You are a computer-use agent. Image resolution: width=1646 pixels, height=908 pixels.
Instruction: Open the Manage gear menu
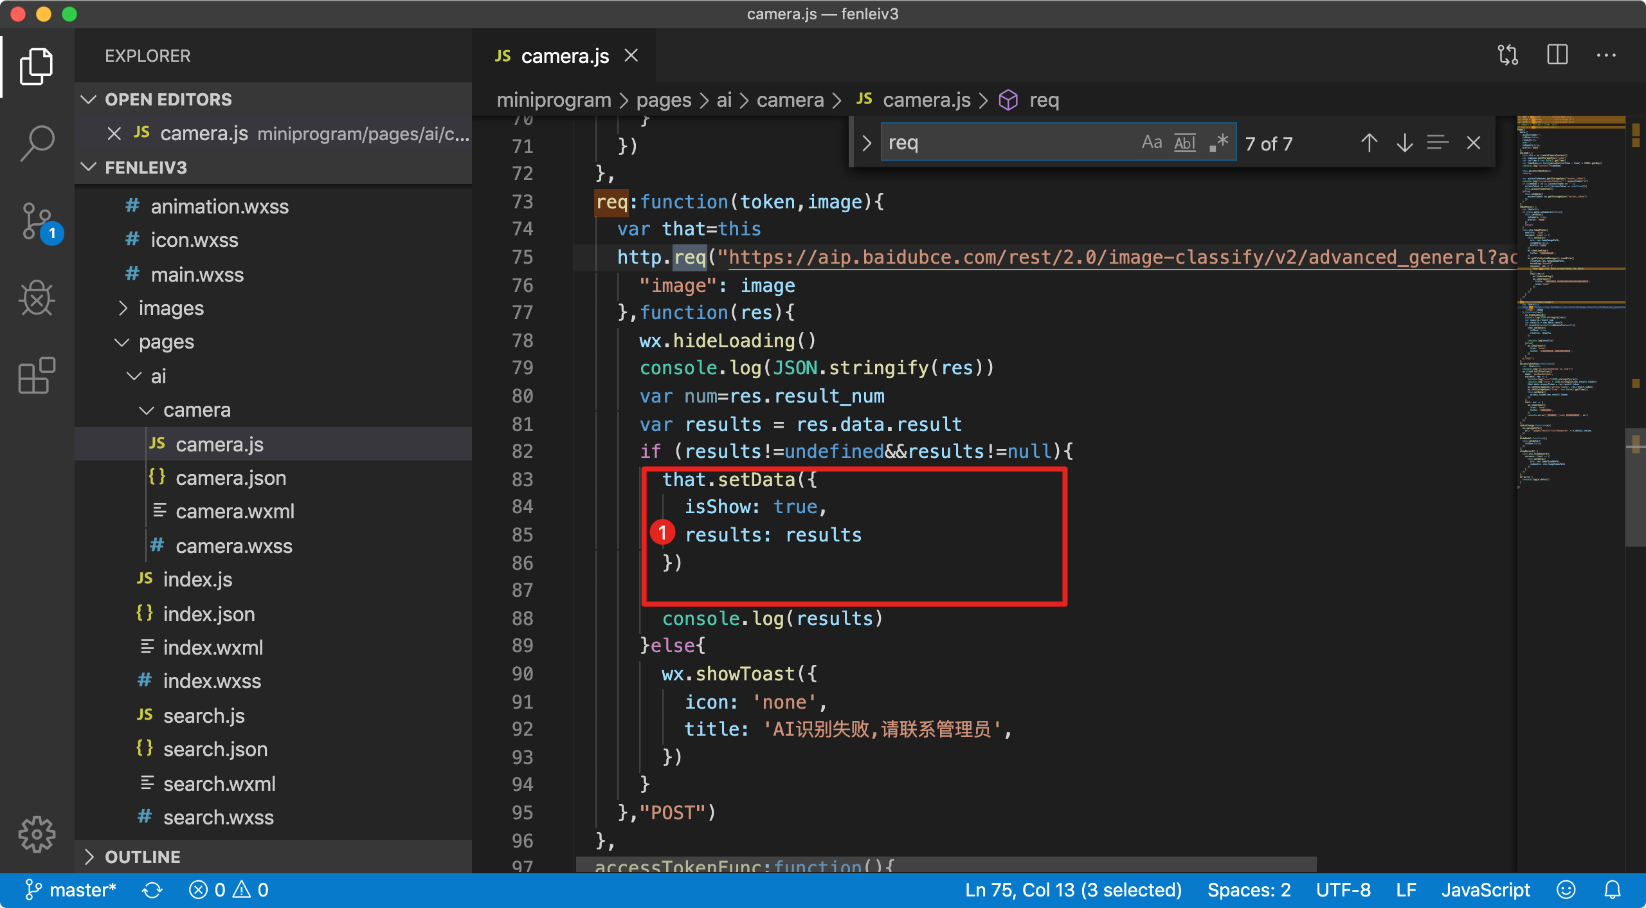pyautogui.click(x=37, y=835)
